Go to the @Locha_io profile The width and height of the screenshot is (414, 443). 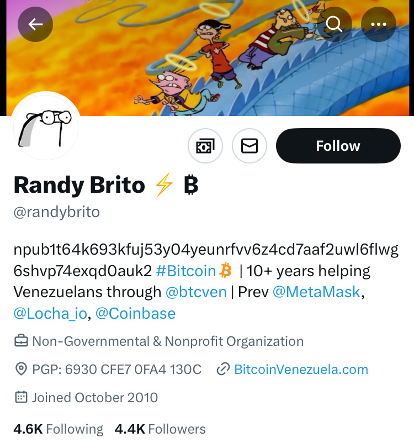coord(50,313)
